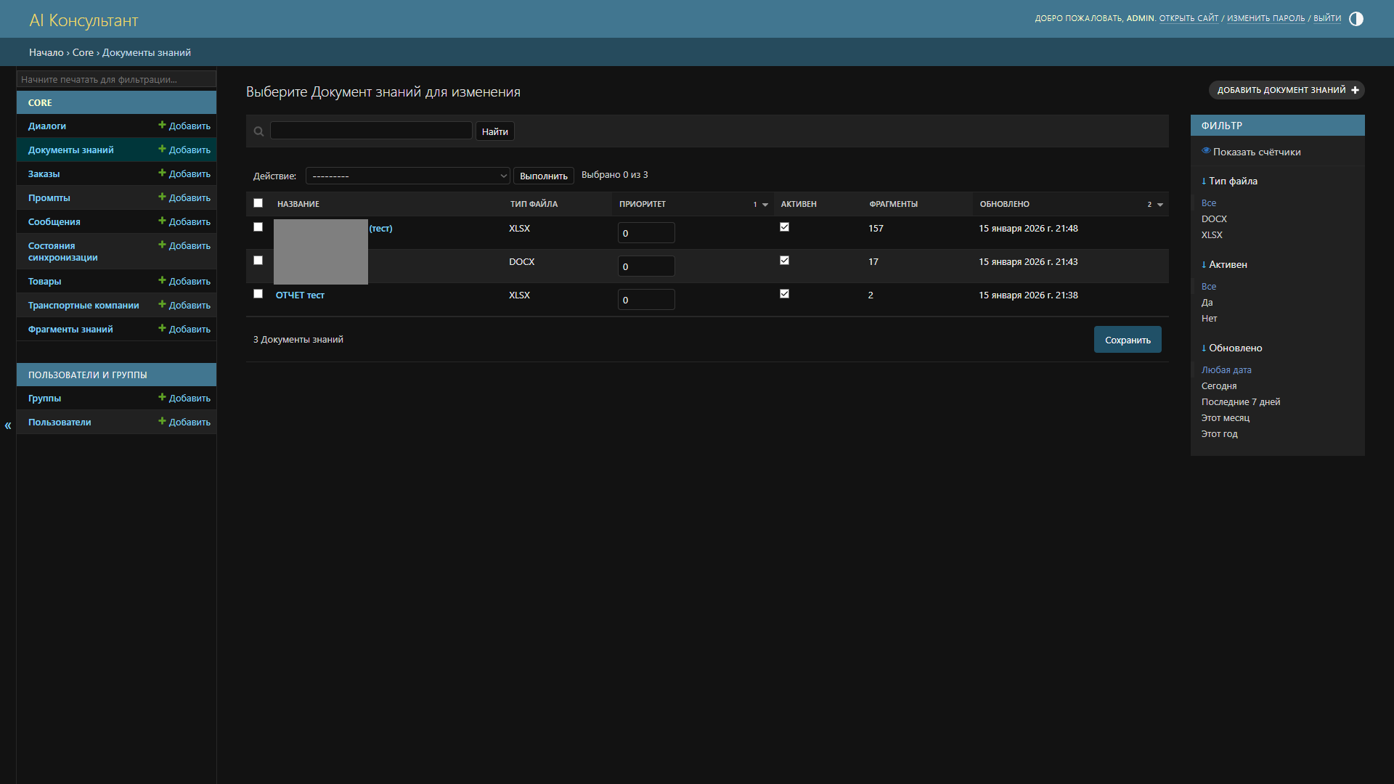
Task: Click the Найти search button
Action: 495,131
